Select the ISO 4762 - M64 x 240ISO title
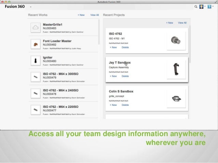Screen dimensions: 218x163 pyautogui.click(x=60, y=91)
